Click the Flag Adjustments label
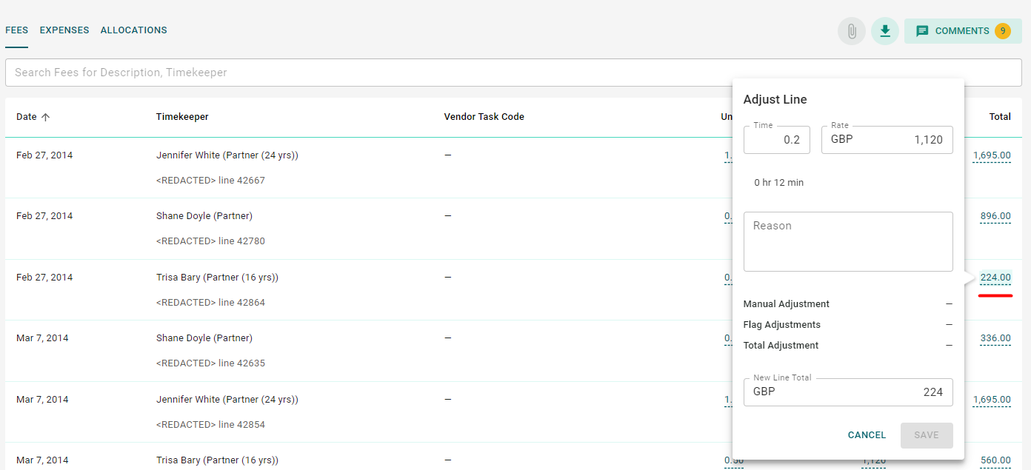 coord(781,325)
